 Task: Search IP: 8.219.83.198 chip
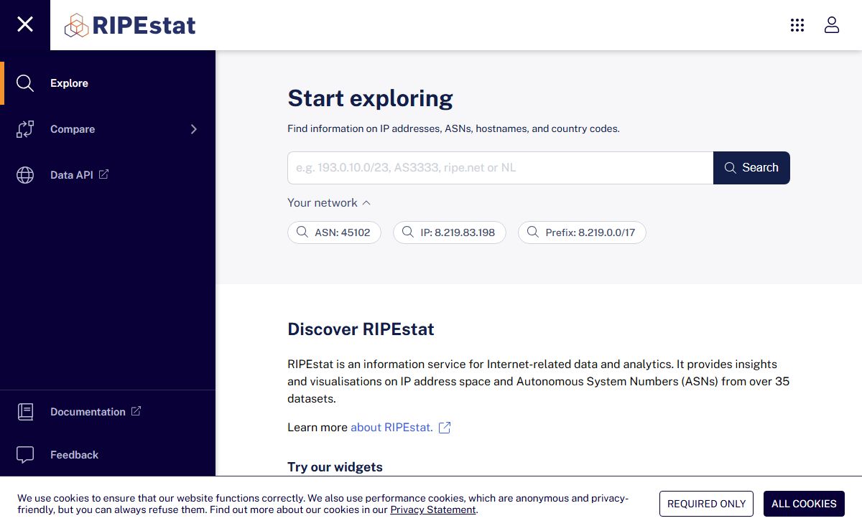point(449,232)
